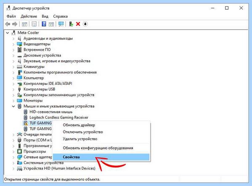Expand the Видеоадаптеры category
Image resolution: width=252 pixels, height=186 pixels.
click(13, 44)
